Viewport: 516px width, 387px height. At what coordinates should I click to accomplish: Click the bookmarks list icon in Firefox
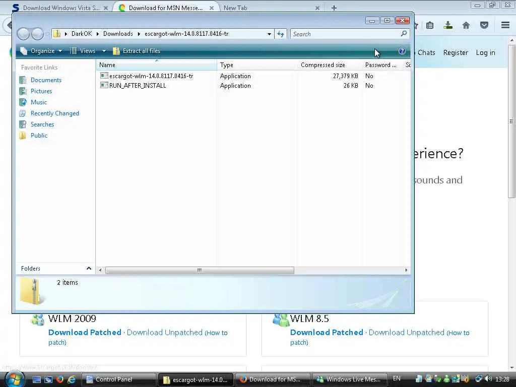click(x=430, y=25)
